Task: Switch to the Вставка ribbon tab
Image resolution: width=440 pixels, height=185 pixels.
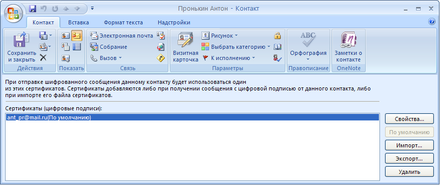Action: [x=78, y=22]
